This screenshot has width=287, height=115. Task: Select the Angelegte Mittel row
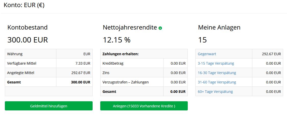(x=49, y=73)
